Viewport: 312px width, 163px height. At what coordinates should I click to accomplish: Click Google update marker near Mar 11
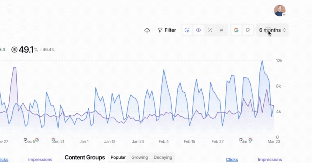[250, 140]
